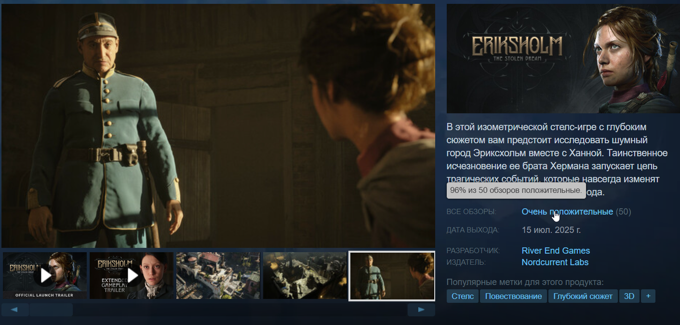
Task: Click the release date 15 июл. 2025 г.
Action: (x=551, y=230)
